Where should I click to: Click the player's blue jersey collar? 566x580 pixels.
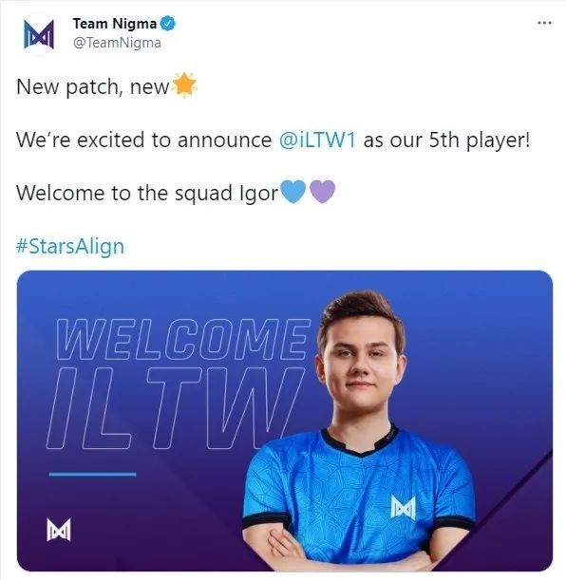(359, 440)
